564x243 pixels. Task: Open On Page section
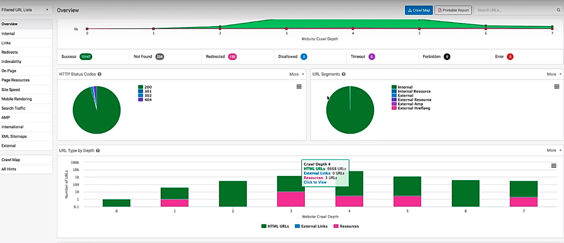pos(27,71)
